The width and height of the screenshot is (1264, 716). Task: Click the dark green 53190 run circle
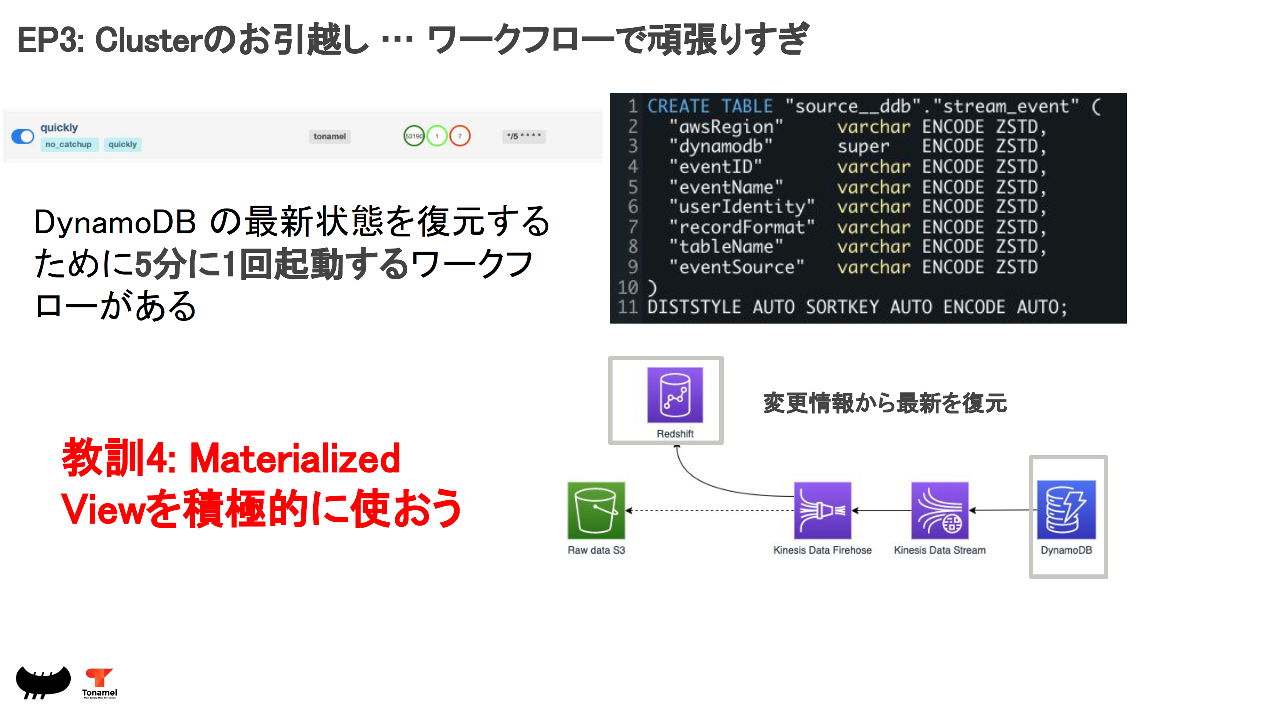[x=414, y=136]
